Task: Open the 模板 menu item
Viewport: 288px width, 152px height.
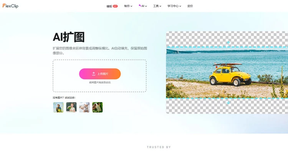Action: (109, 6)
